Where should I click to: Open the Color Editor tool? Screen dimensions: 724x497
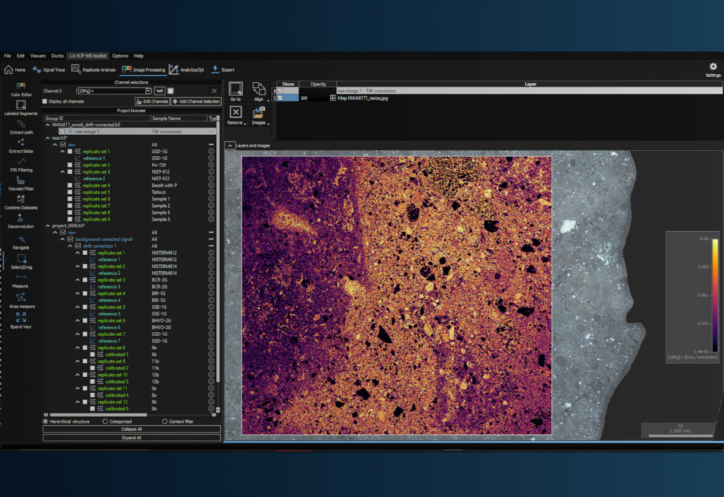coord(21,89)
